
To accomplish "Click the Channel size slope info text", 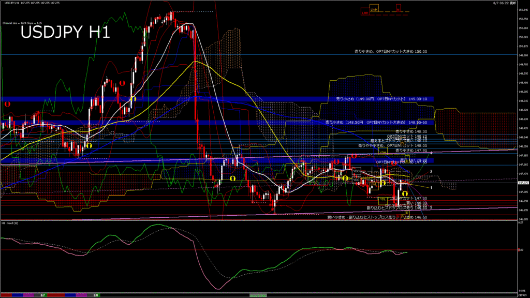I will (x=22, y=23).
